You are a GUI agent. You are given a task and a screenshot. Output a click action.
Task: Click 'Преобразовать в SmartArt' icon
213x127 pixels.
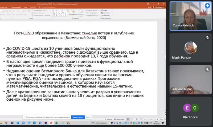pos(40,15)
